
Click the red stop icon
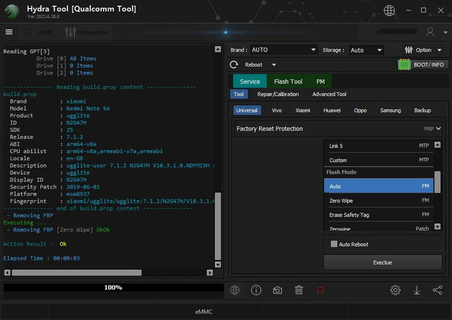320,290
